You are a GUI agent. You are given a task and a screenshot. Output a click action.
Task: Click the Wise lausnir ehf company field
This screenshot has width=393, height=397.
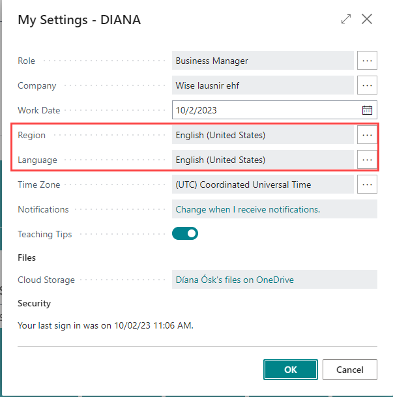(263, 85)
